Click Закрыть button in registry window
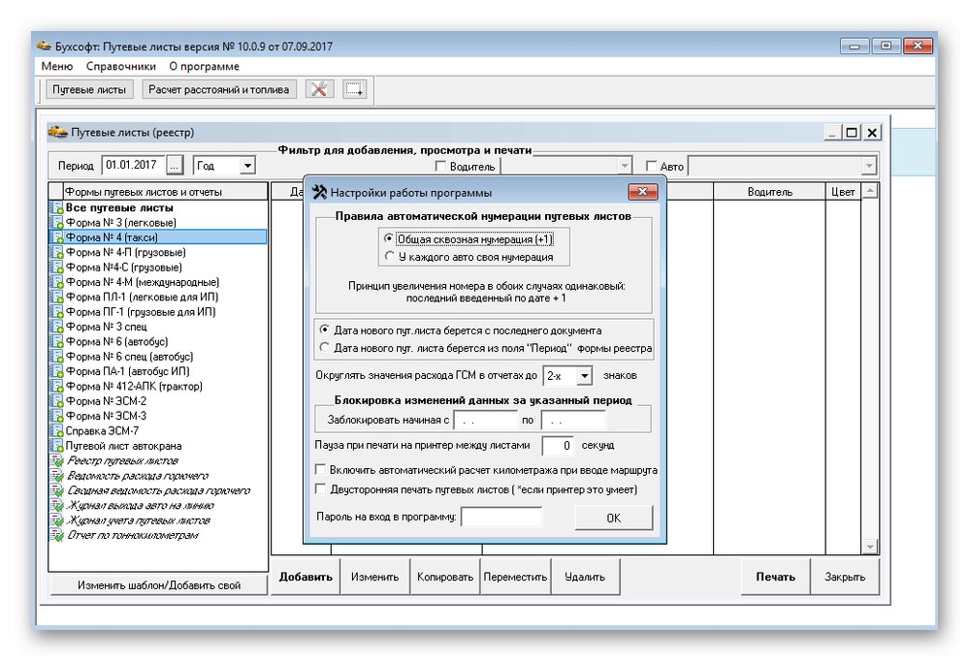Image resolution: width=969 pixels, height=661 pixels. 845,577
